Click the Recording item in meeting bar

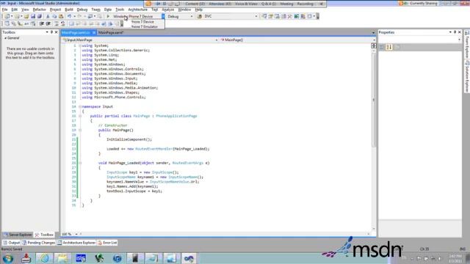pos(305,4)
